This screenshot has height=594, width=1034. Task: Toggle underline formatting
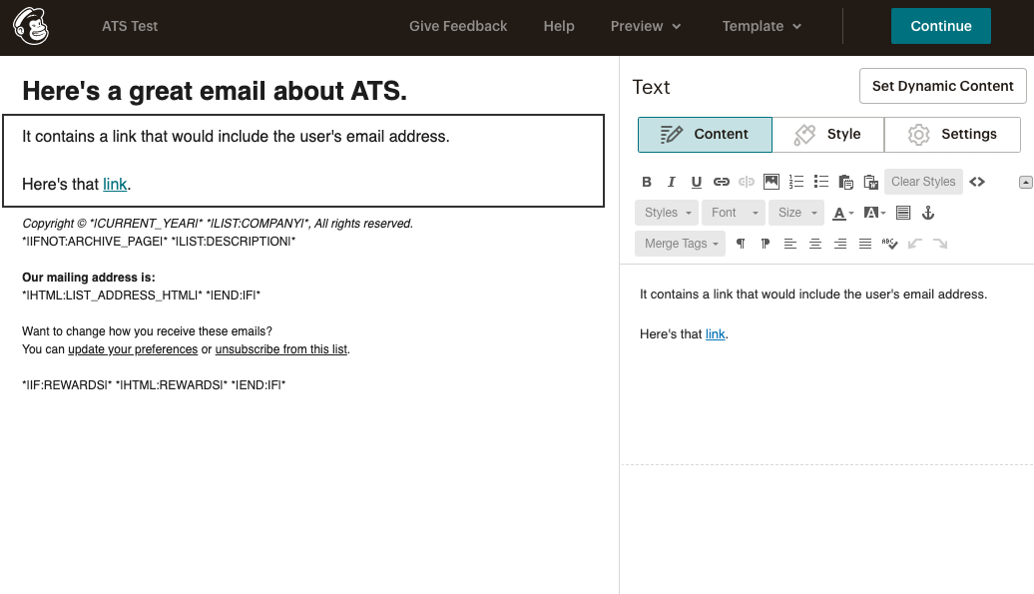tap(697, 182)
